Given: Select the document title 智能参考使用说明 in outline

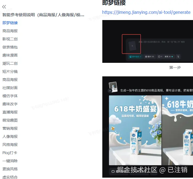Looking at the screenshot, I should 43,15.
